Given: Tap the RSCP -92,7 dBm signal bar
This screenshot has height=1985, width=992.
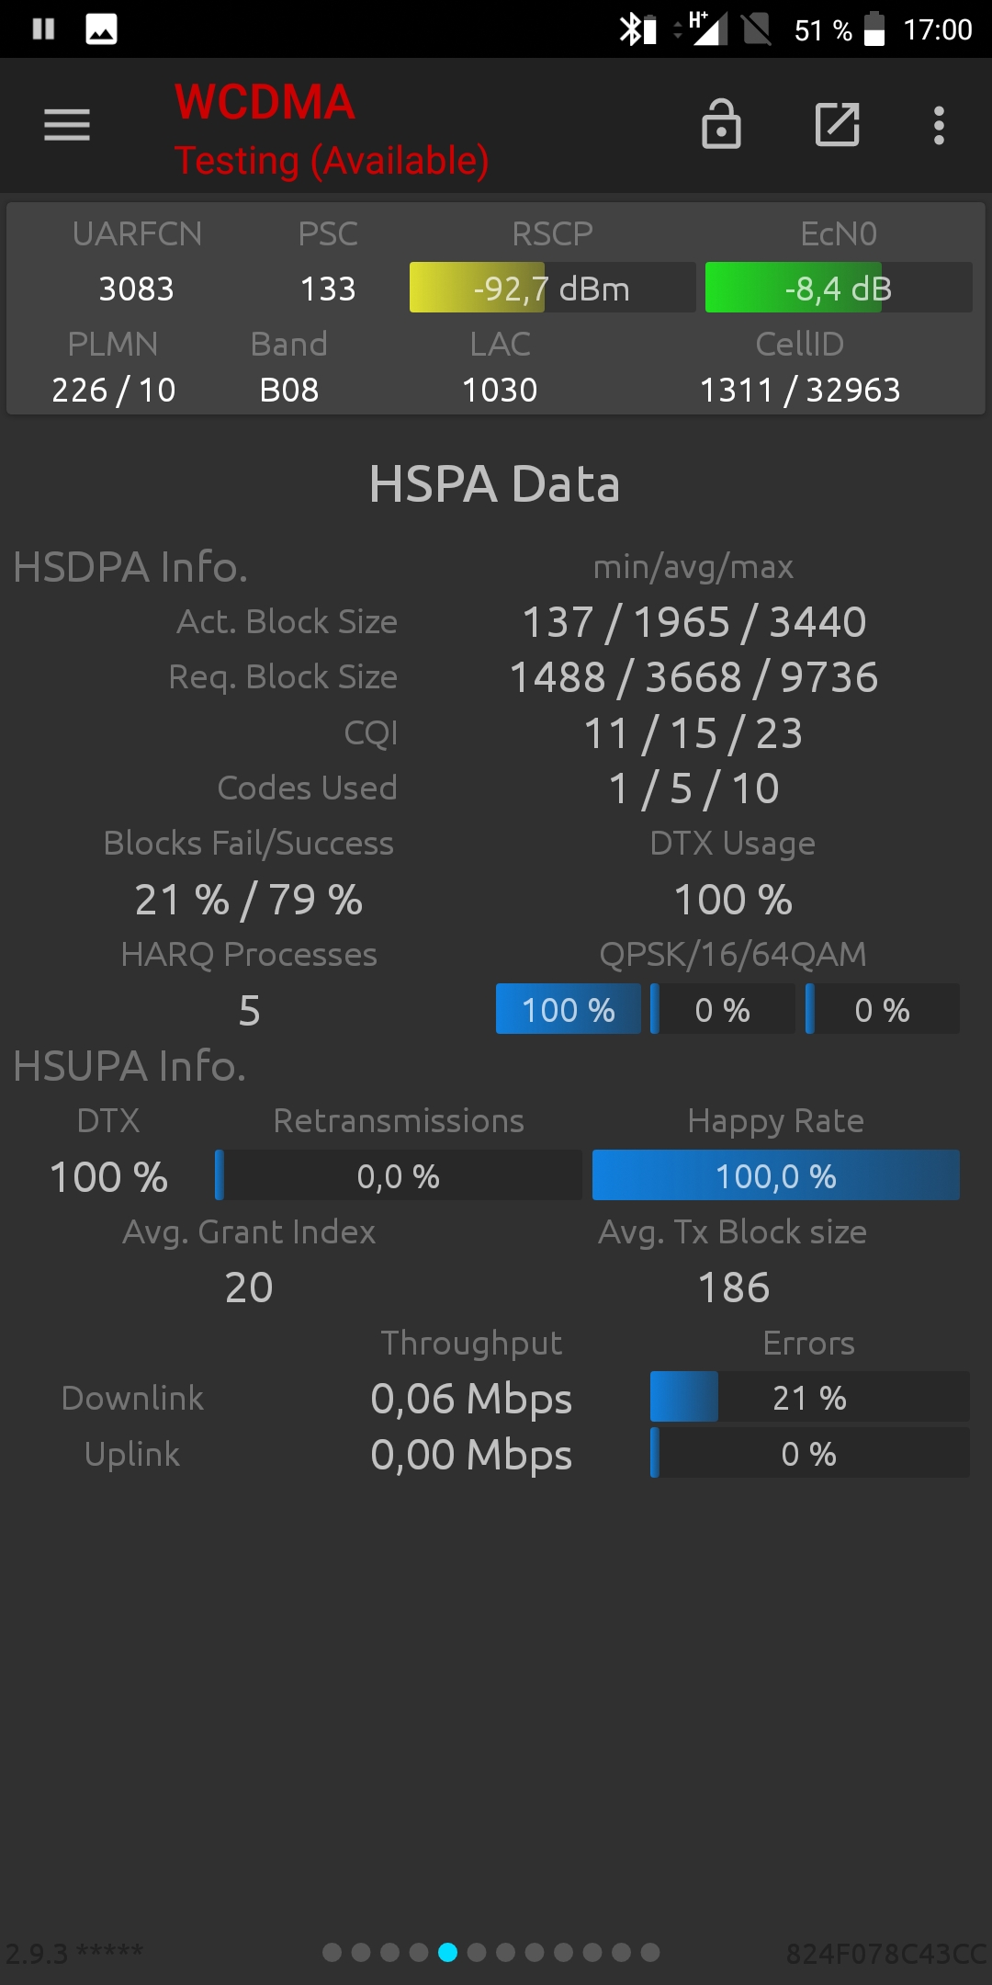Looking at the screenshot, I should click(x=552, y=288).
